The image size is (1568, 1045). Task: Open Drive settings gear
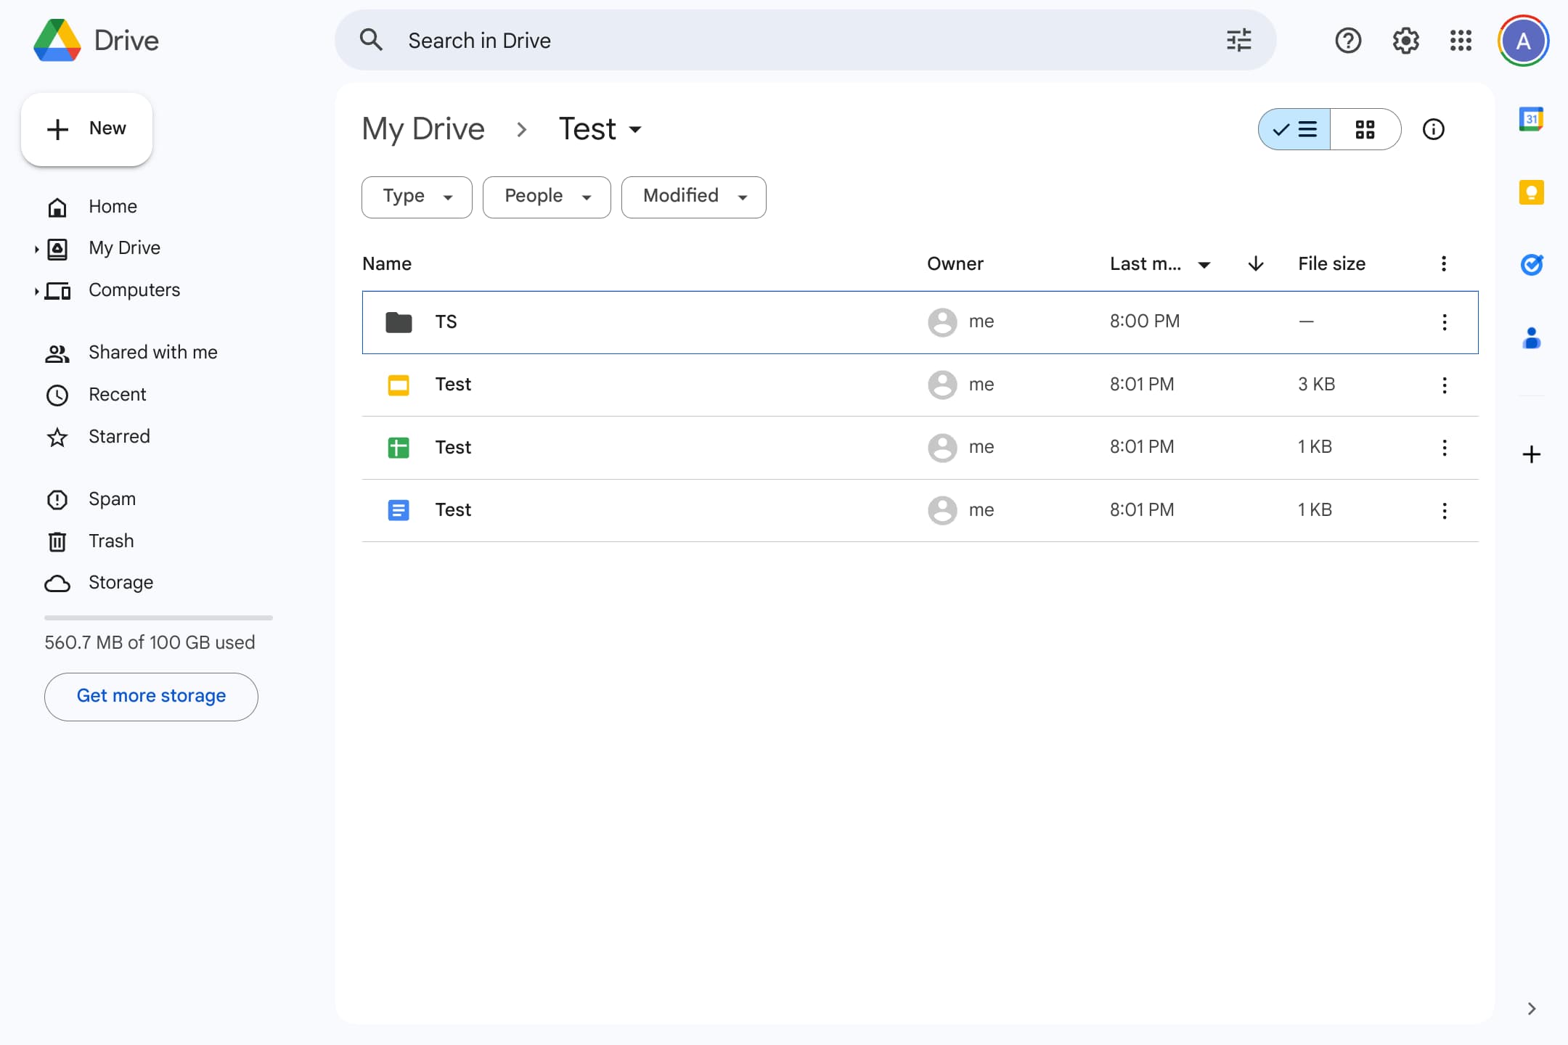point(1405,40)
